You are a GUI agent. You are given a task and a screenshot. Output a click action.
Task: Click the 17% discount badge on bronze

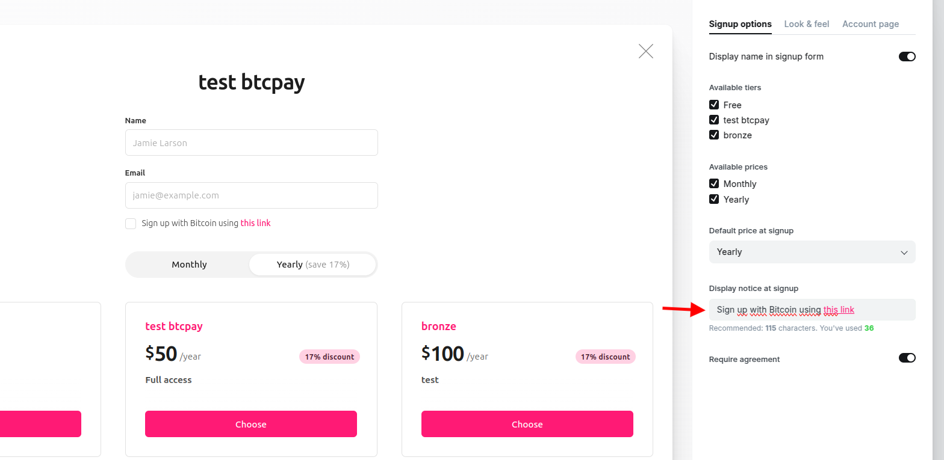[605, 356]
